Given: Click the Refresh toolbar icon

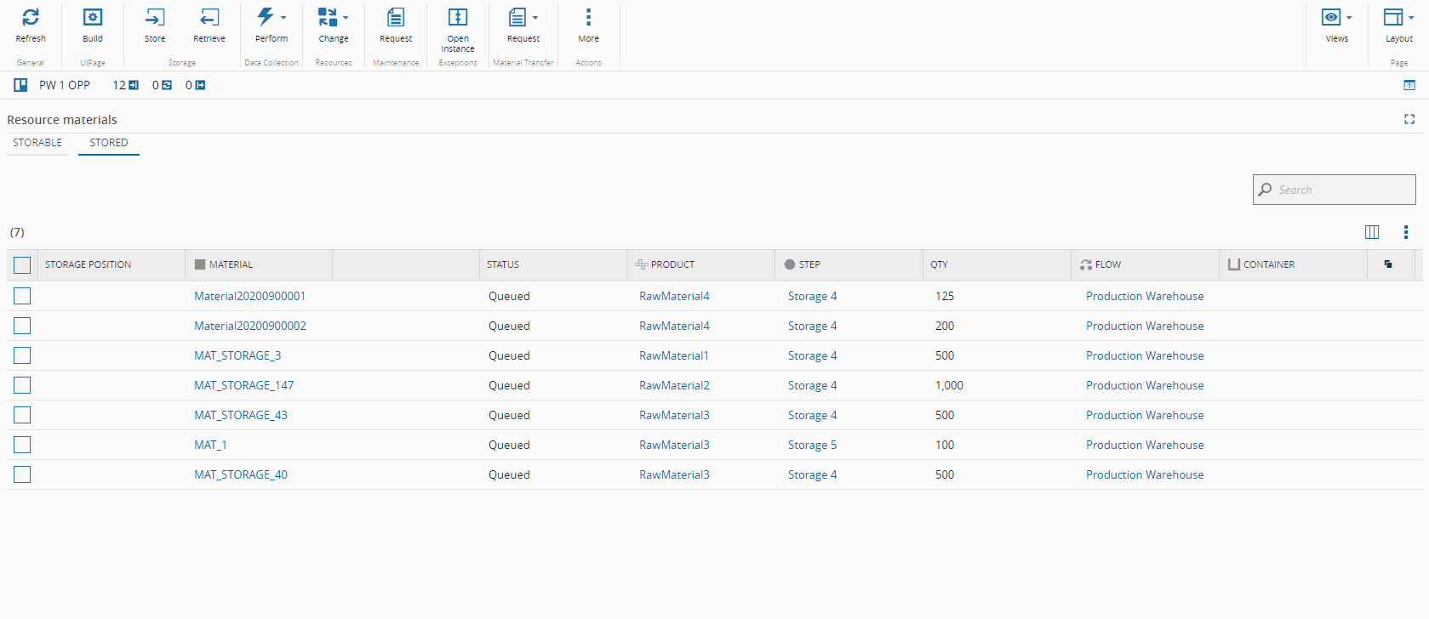Looking at the screenshot, I should pyautogui.click(x=31, y=18).
